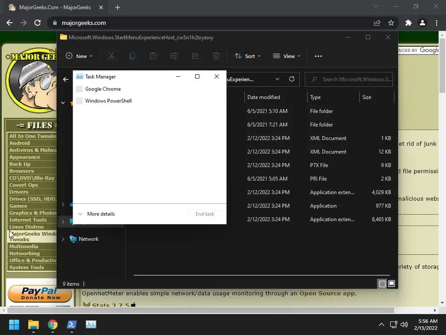This screenshot has width=446, height=335.
Task: Click the PRI File row
Action: tap(319, 178)
